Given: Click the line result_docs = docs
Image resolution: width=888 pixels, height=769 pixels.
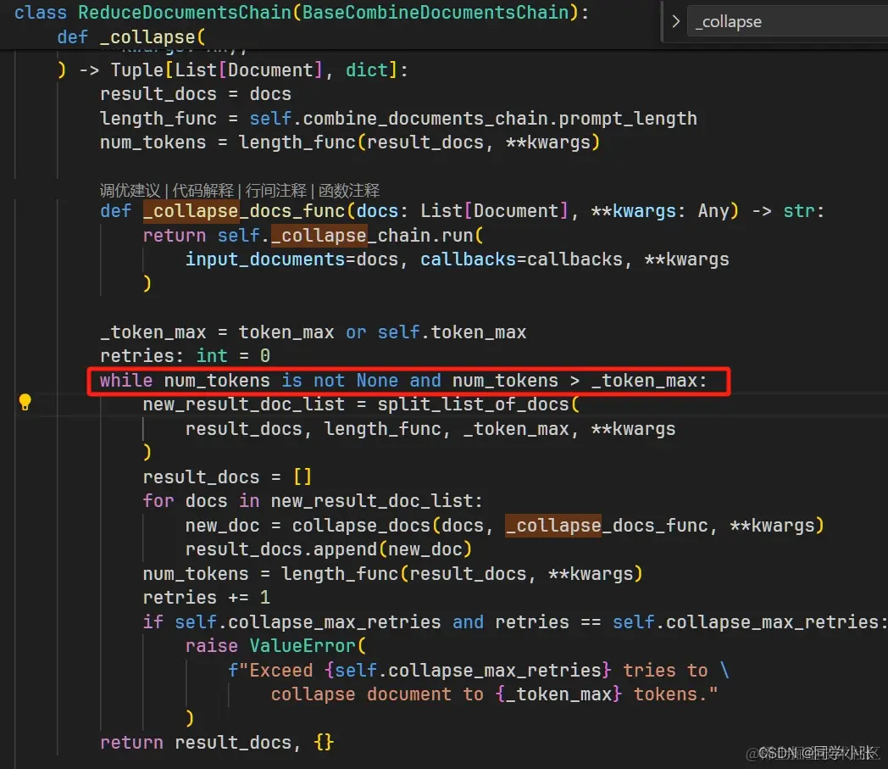Looking at the screenshot, I should pos(196,94).
